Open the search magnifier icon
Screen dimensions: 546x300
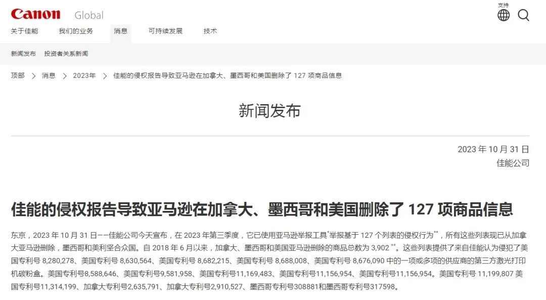point(523,15)
